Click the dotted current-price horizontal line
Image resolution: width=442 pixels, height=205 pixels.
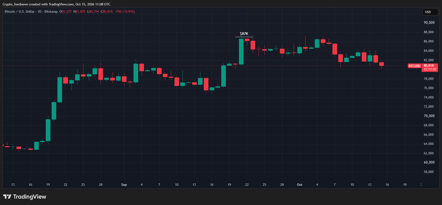(x=205, y=66)
